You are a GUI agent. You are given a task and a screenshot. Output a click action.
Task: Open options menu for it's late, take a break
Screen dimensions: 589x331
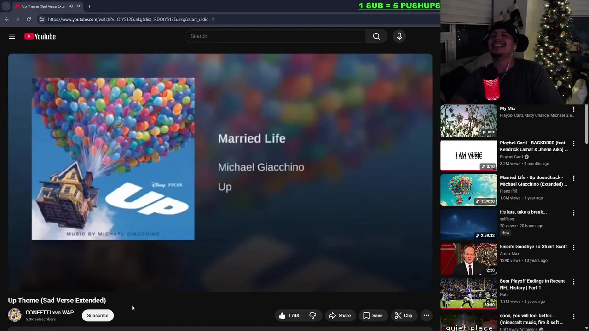click(x=573, y=213)
